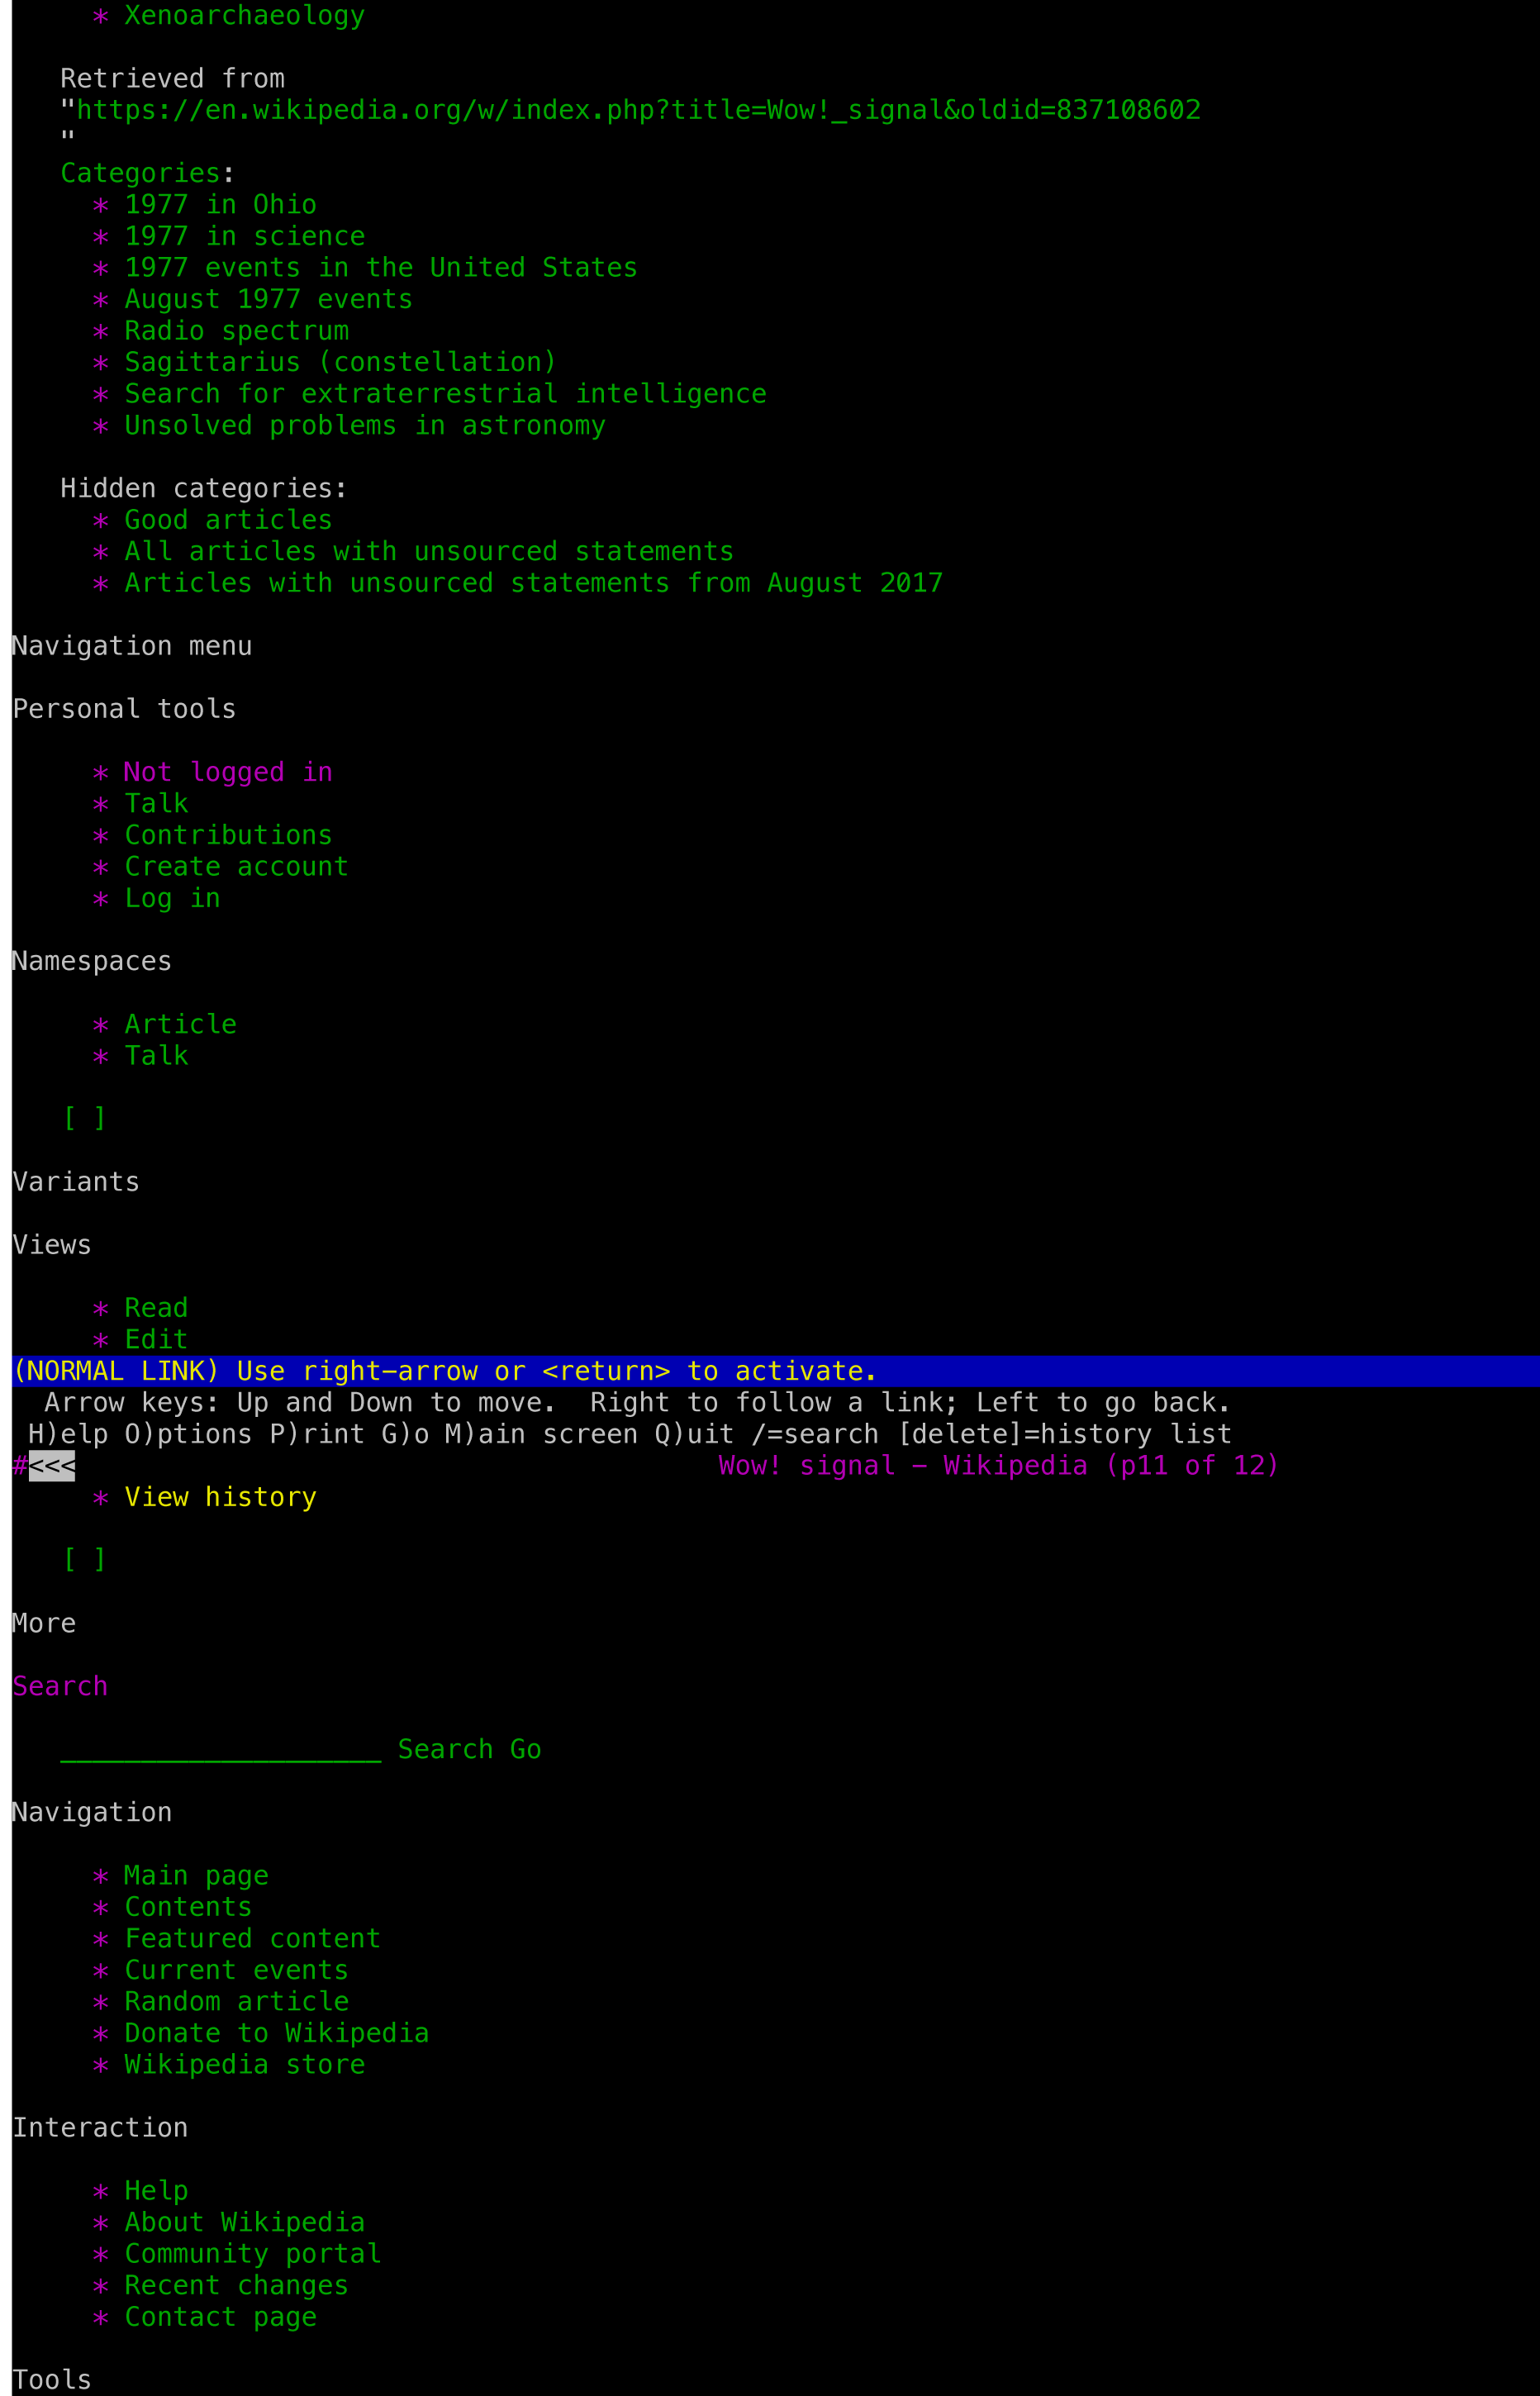Click the Navigation menu heading
This screenshot has height=2396, width=1540.
point(132,645)
